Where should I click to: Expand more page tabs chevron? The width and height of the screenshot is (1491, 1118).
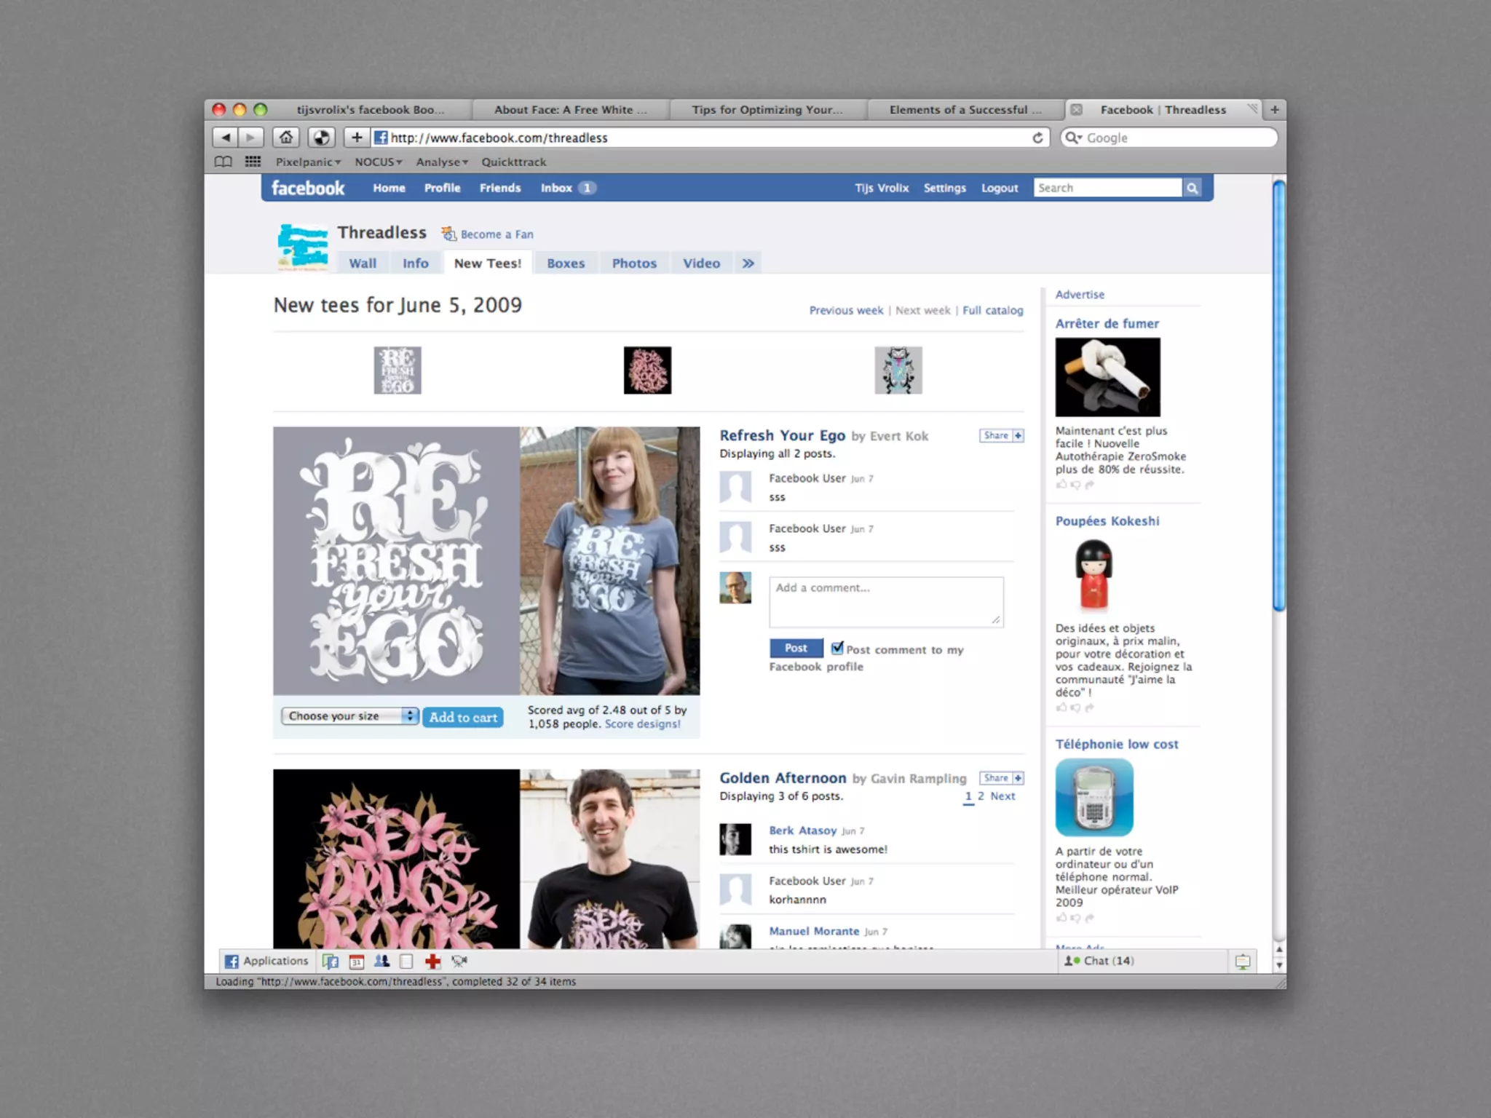[x=748, y=263]
